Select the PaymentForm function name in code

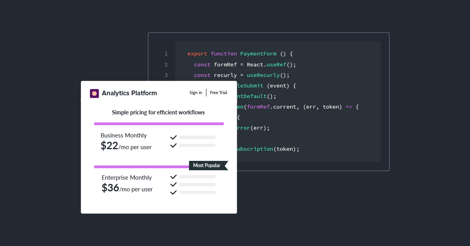[x=258, y=53]
